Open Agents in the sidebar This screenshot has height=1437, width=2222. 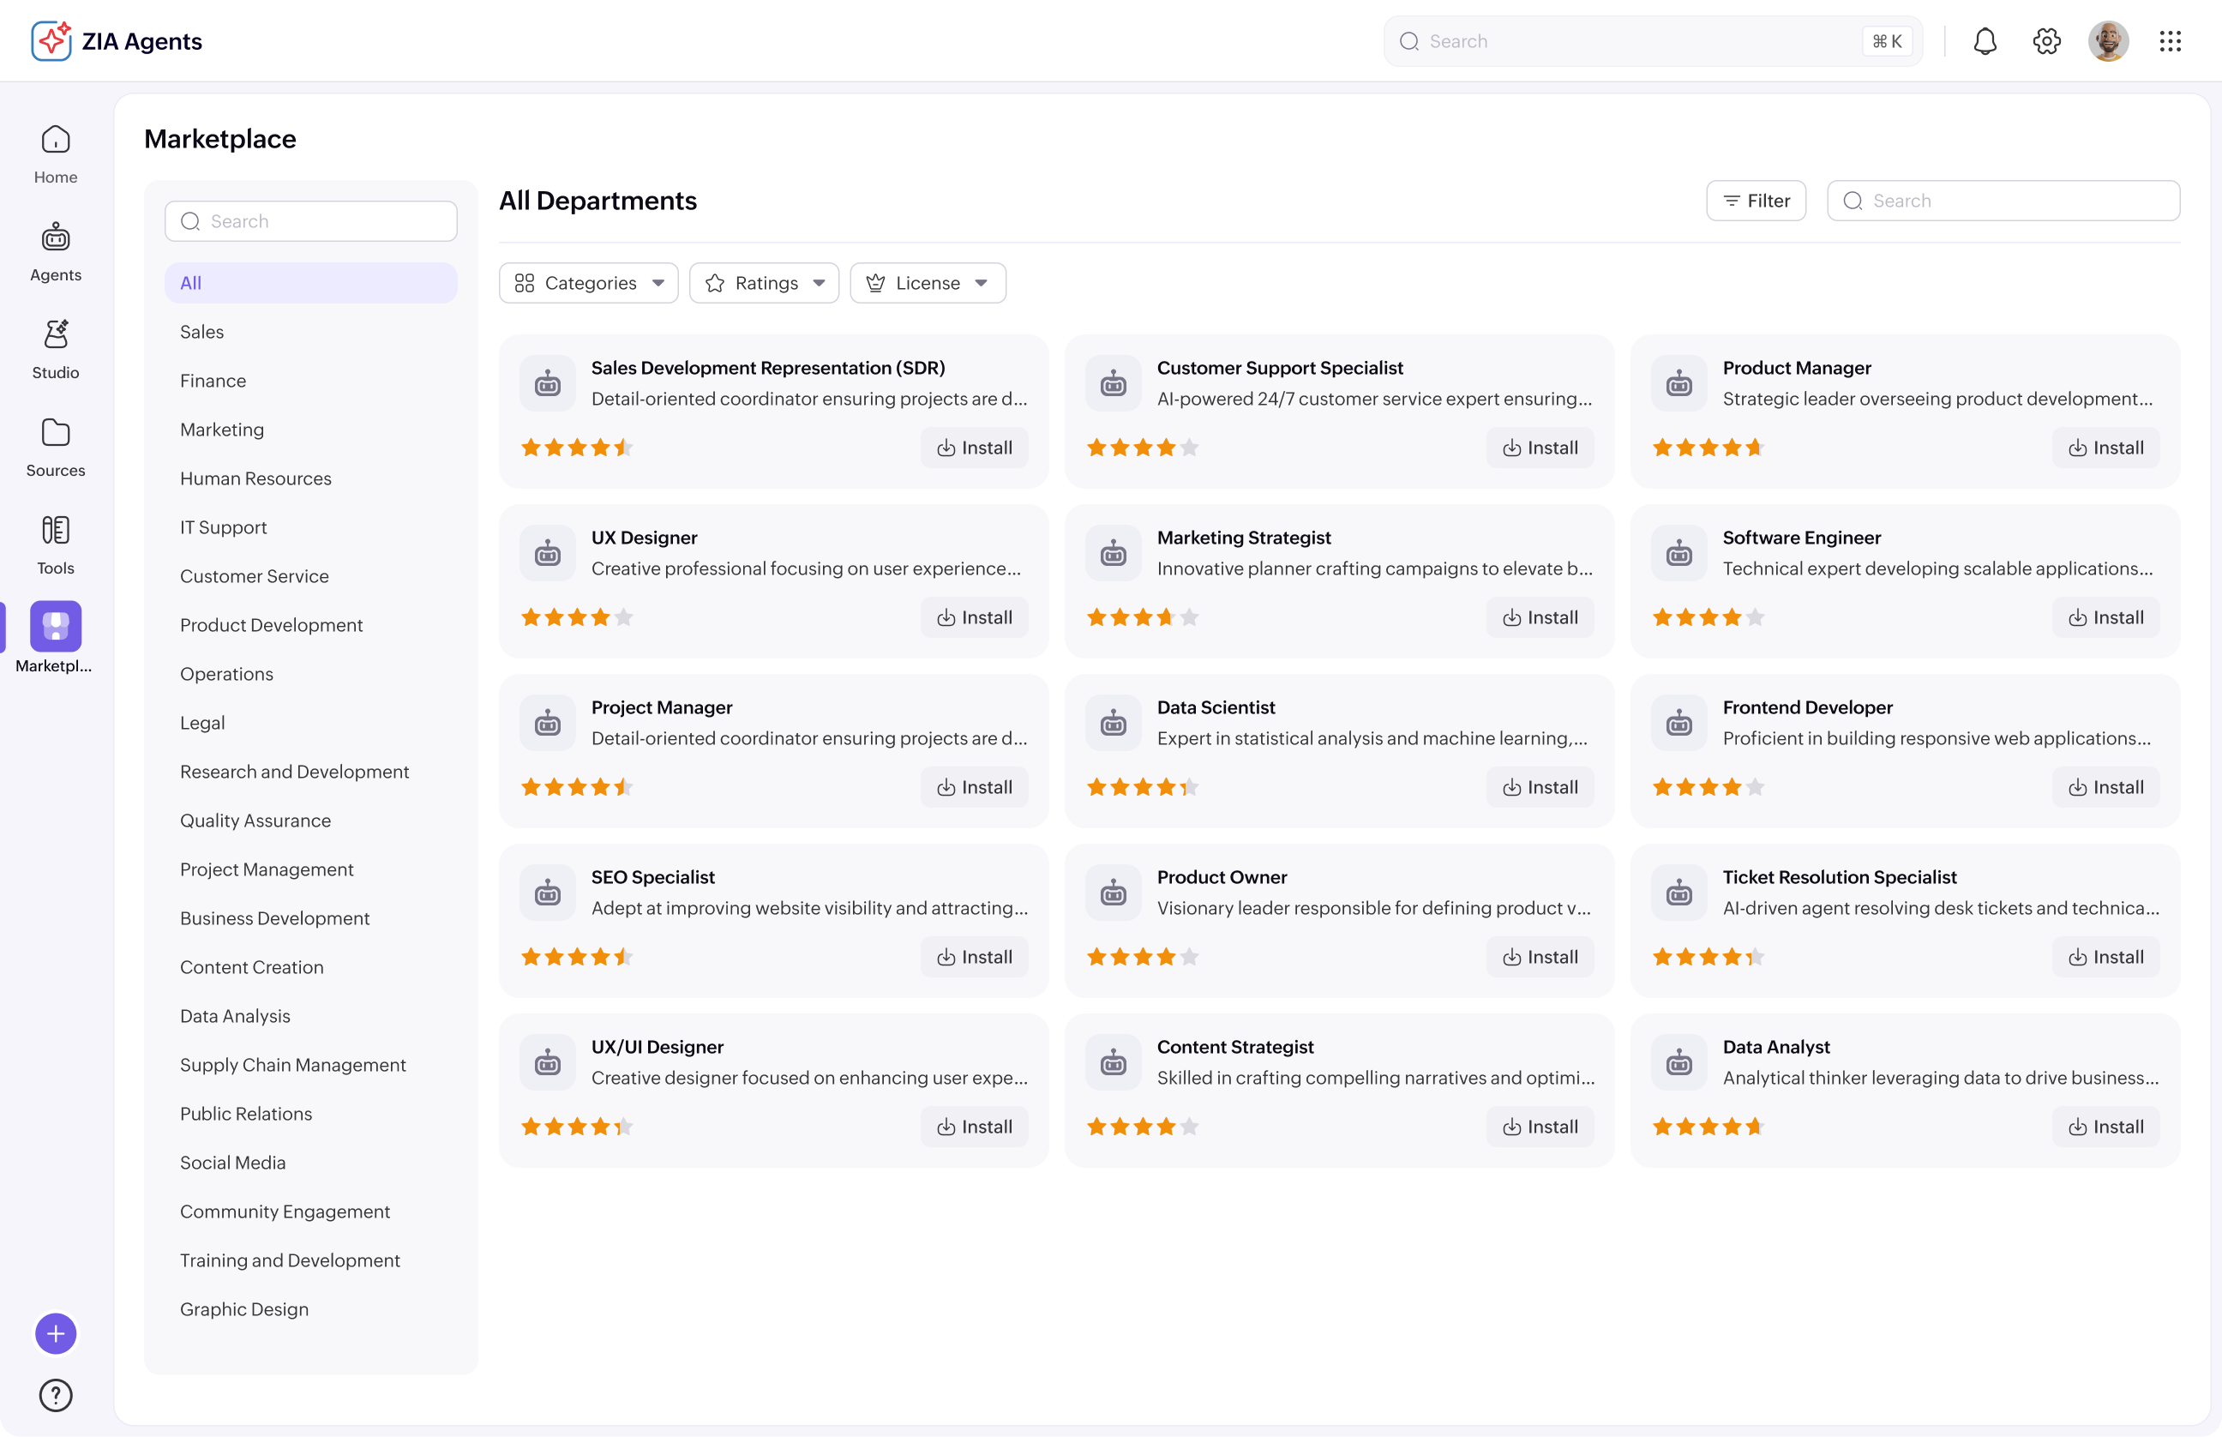click(x=56, y=253)
